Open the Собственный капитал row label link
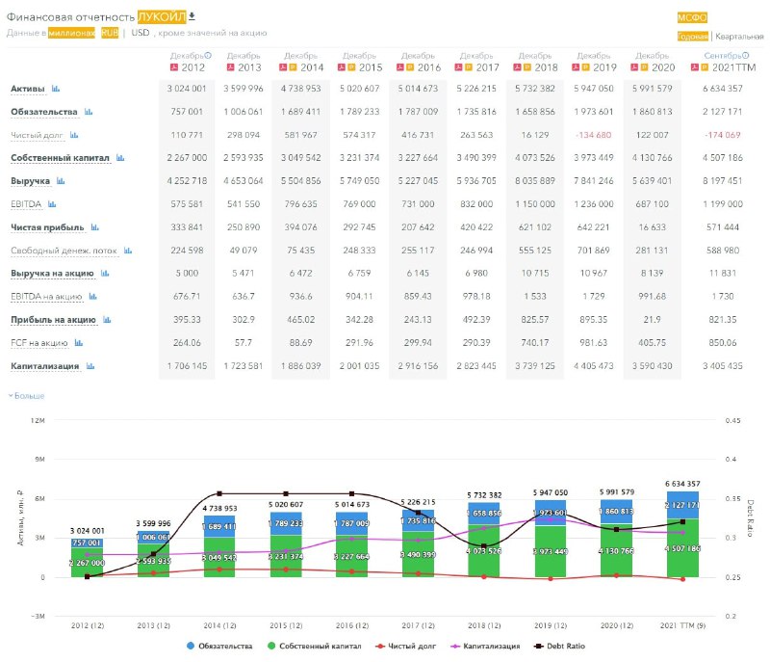The width and height of the screenshot is (770, 662). pos(60,158)
